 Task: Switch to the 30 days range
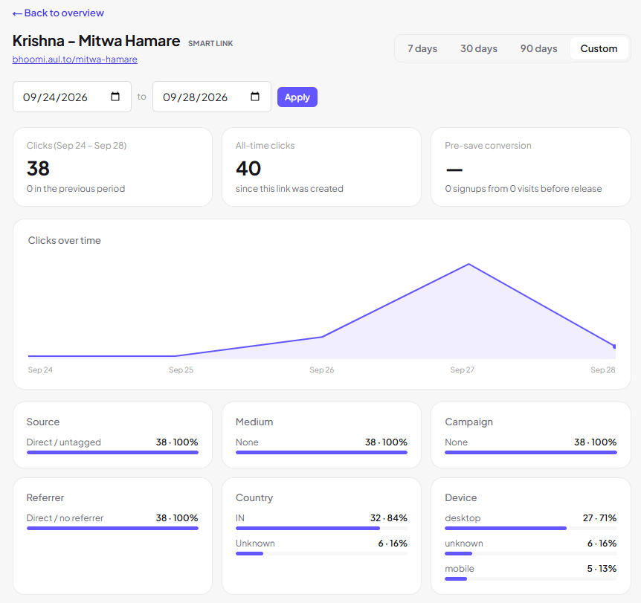(479, 48)
